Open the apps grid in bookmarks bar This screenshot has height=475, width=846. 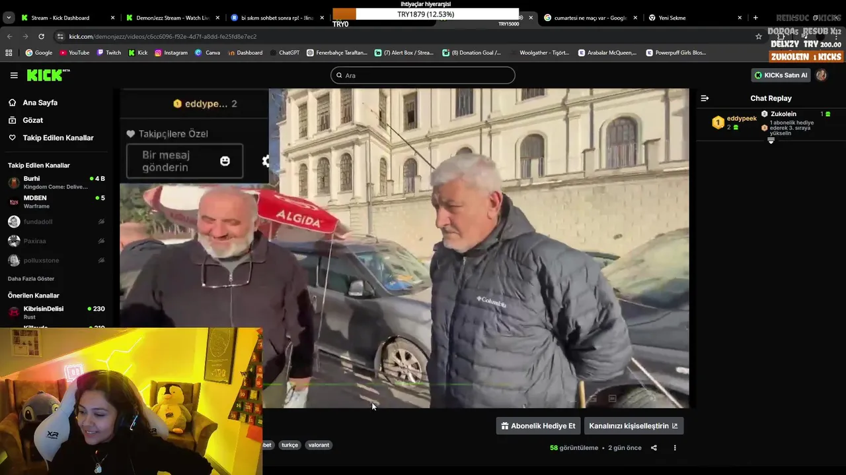pyautogui.click(x=9, y=53)
